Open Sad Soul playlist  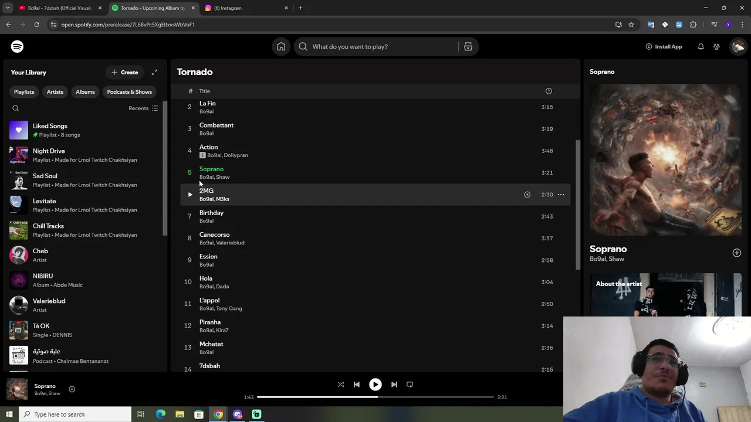(x=85, y=180)
